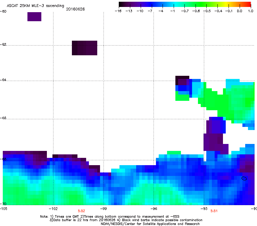The width and height of the screenshot is (257, 226).
Task: Click the longitude axis label -96
Action: point(154,209)
